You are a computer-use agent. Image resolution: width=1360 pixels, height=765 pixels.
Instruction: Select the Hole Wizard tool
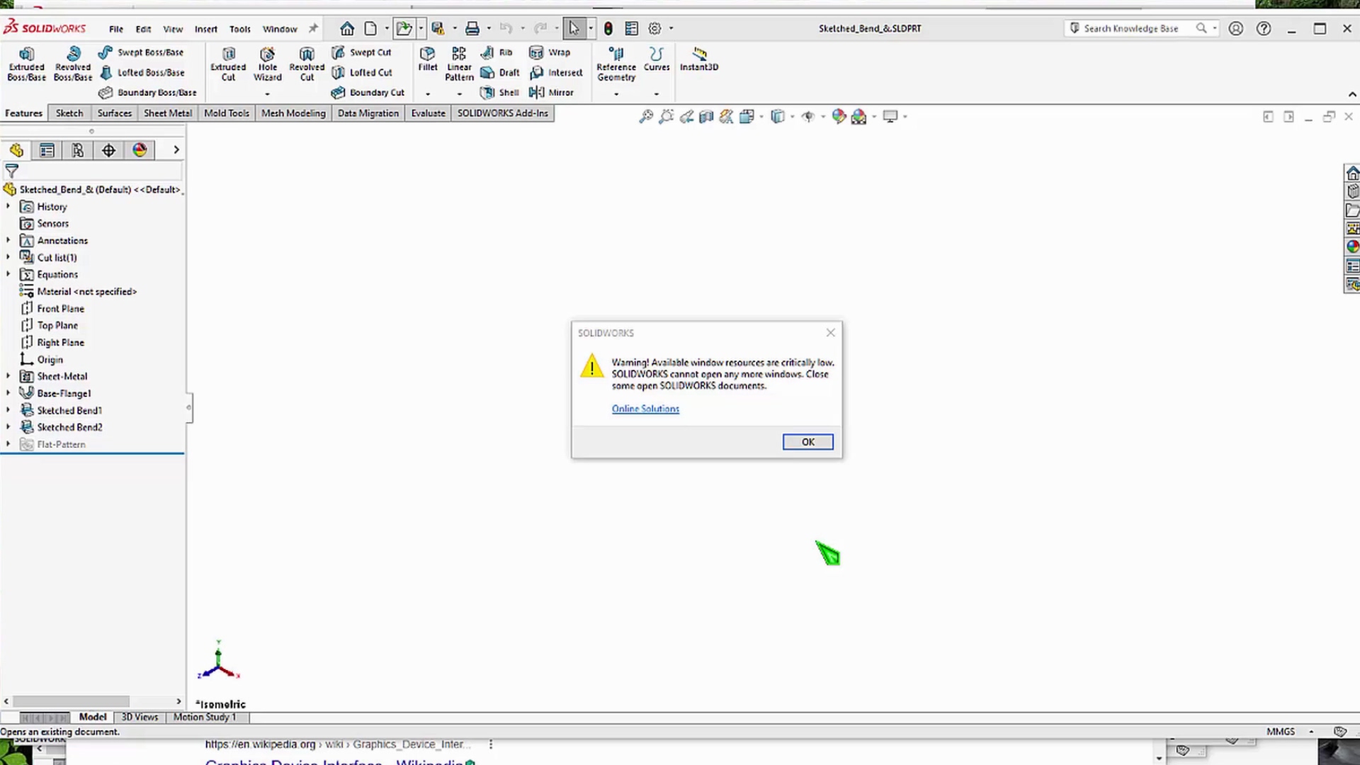coord(267,55)
